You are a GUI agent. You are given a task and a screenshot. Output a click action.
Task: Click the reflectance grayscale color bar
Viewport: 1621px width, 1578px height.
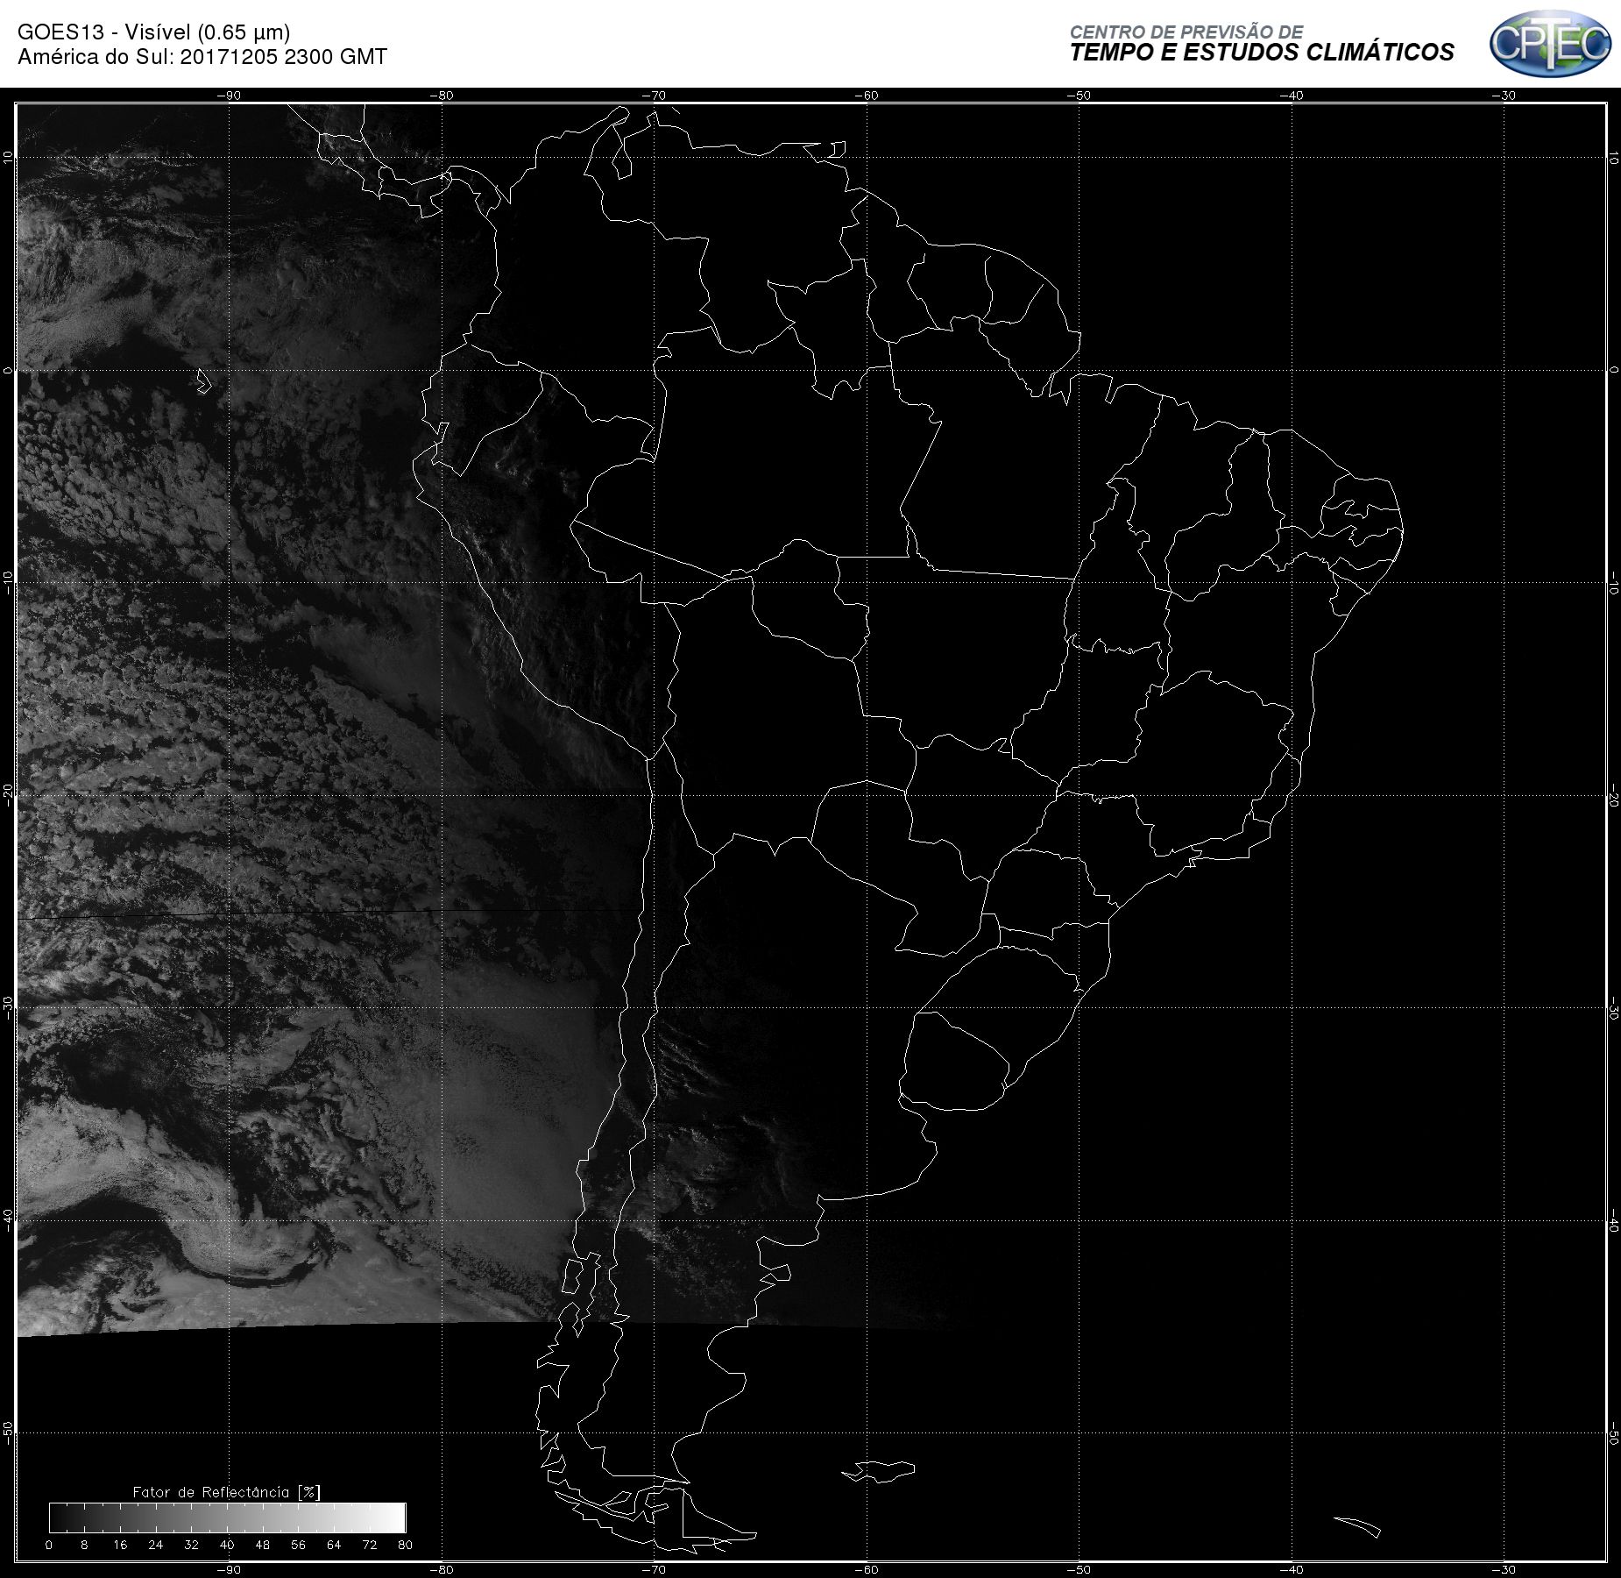[227, 1518]
